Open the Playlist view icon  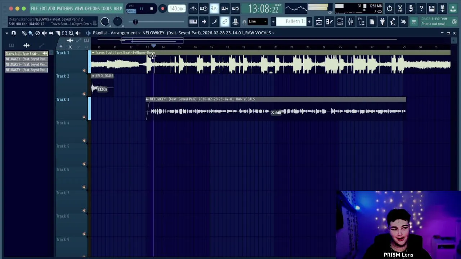click(x=319, y=22)
